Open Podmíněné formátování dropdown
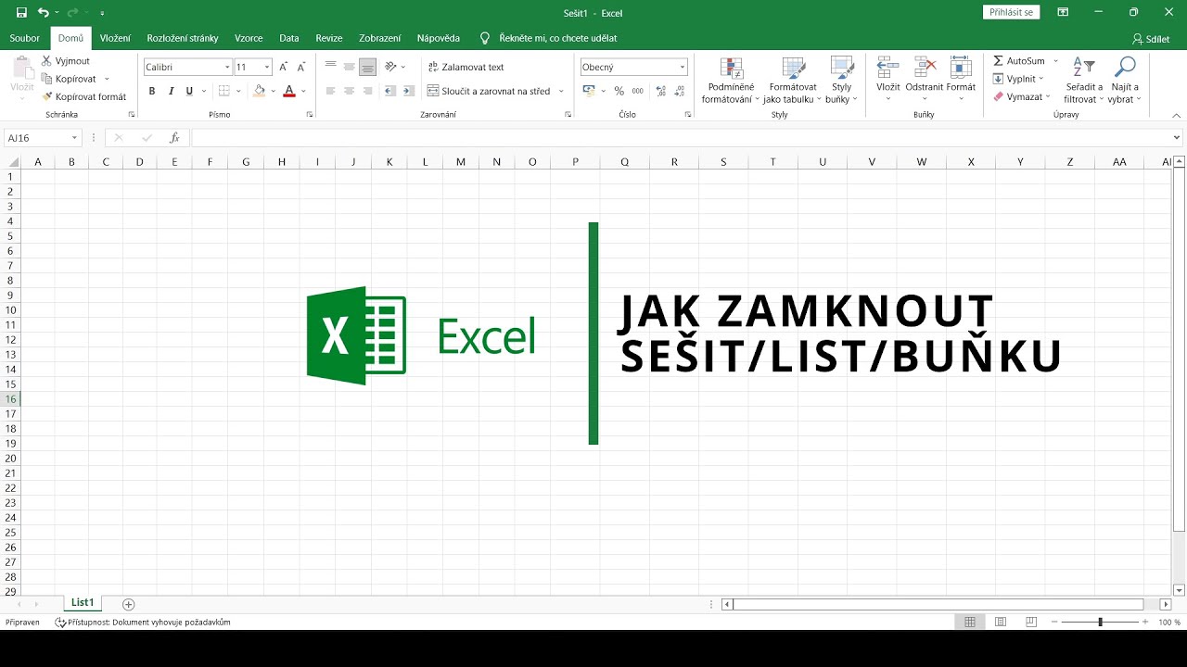1187x667 pixels. tap(729, 81)
